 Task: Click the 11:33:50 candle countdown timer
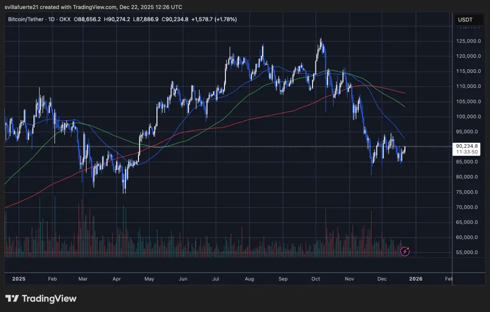click(466, 152)
